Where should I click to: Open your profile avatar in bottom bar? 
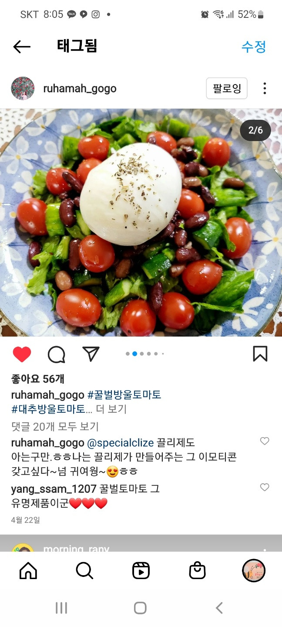(x=254, y=570)
